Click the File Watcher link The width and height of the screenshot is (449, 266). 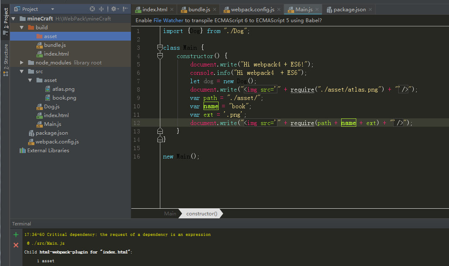tap(168, 20)
